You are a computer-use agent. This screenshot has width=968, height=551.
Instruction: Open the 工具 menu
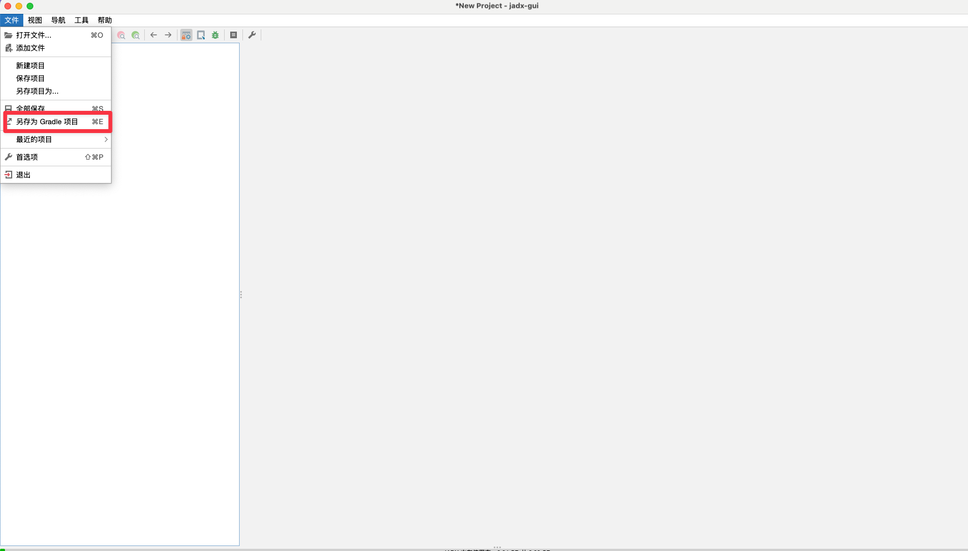(x=82, y=20)
